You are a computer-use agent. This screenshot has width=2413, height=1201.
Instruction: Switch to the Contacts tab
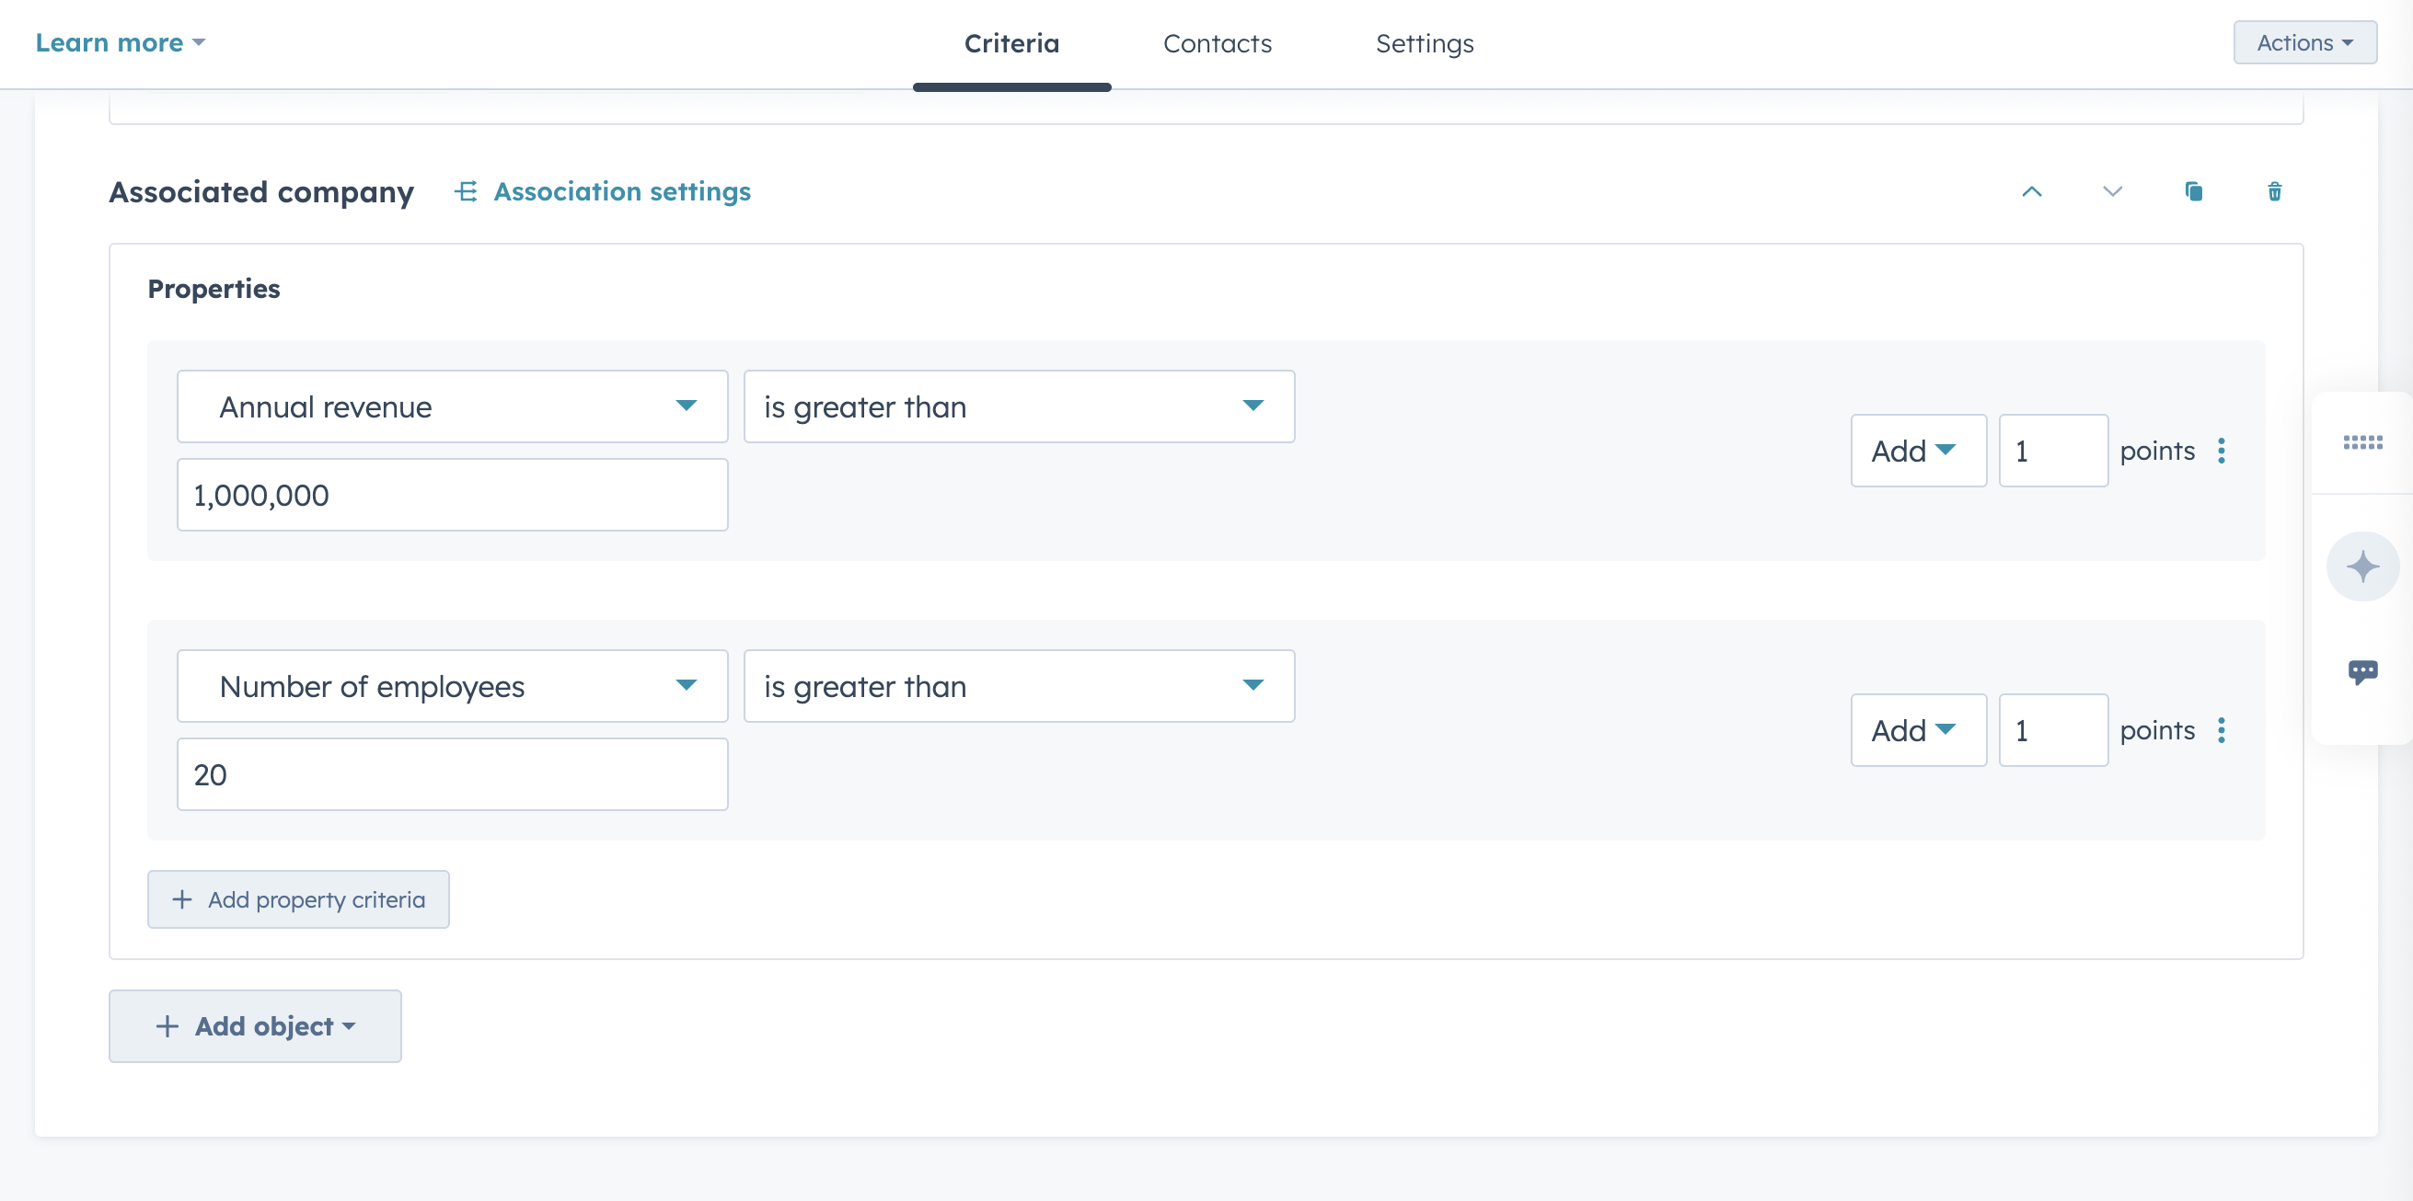tap(1217, 44)
